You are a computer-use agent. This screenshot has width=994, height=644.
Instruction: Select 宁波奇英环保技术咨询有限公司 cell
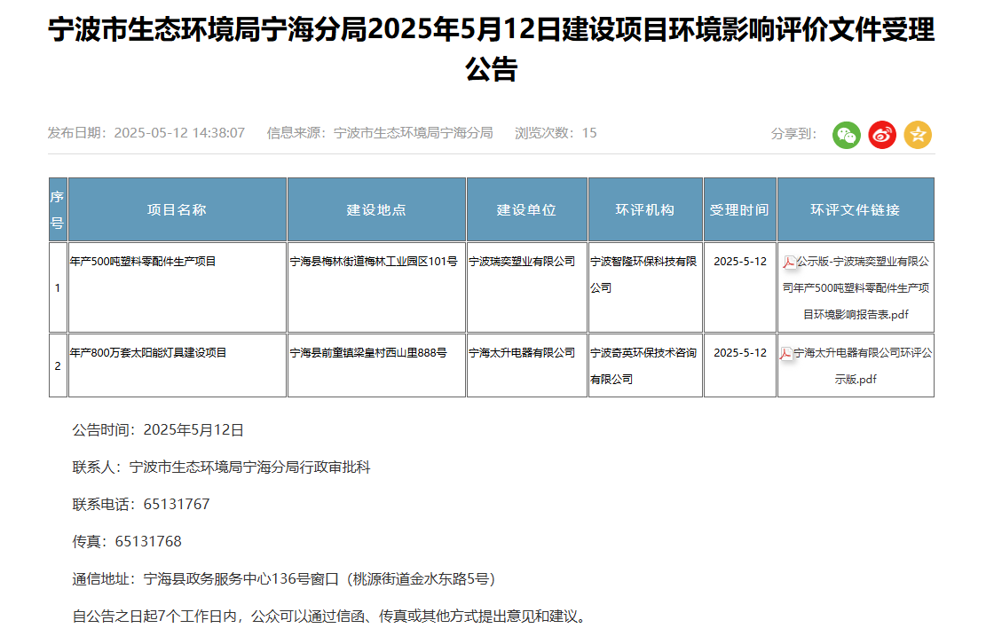tap(645, 365)
